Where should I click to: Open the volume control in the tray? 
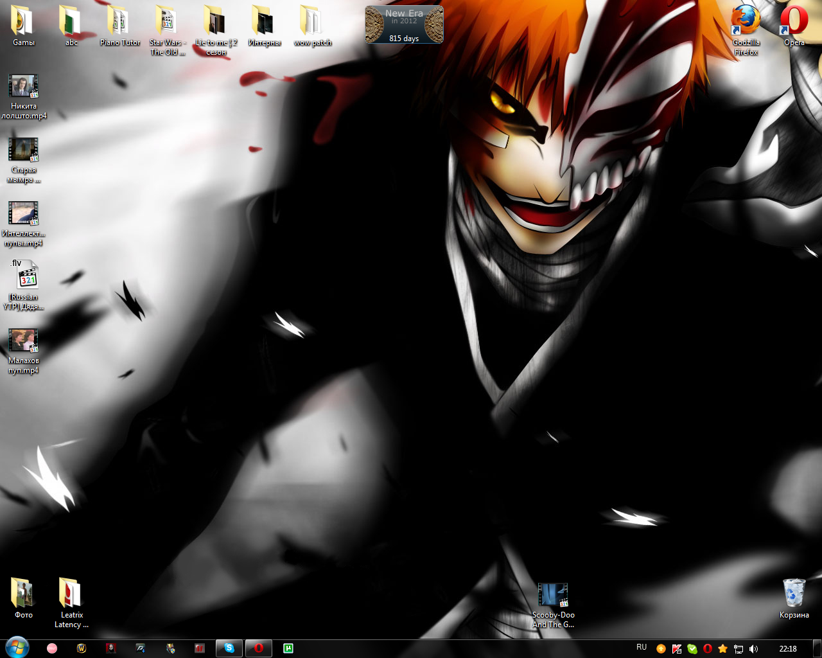(x=754, y=649)
